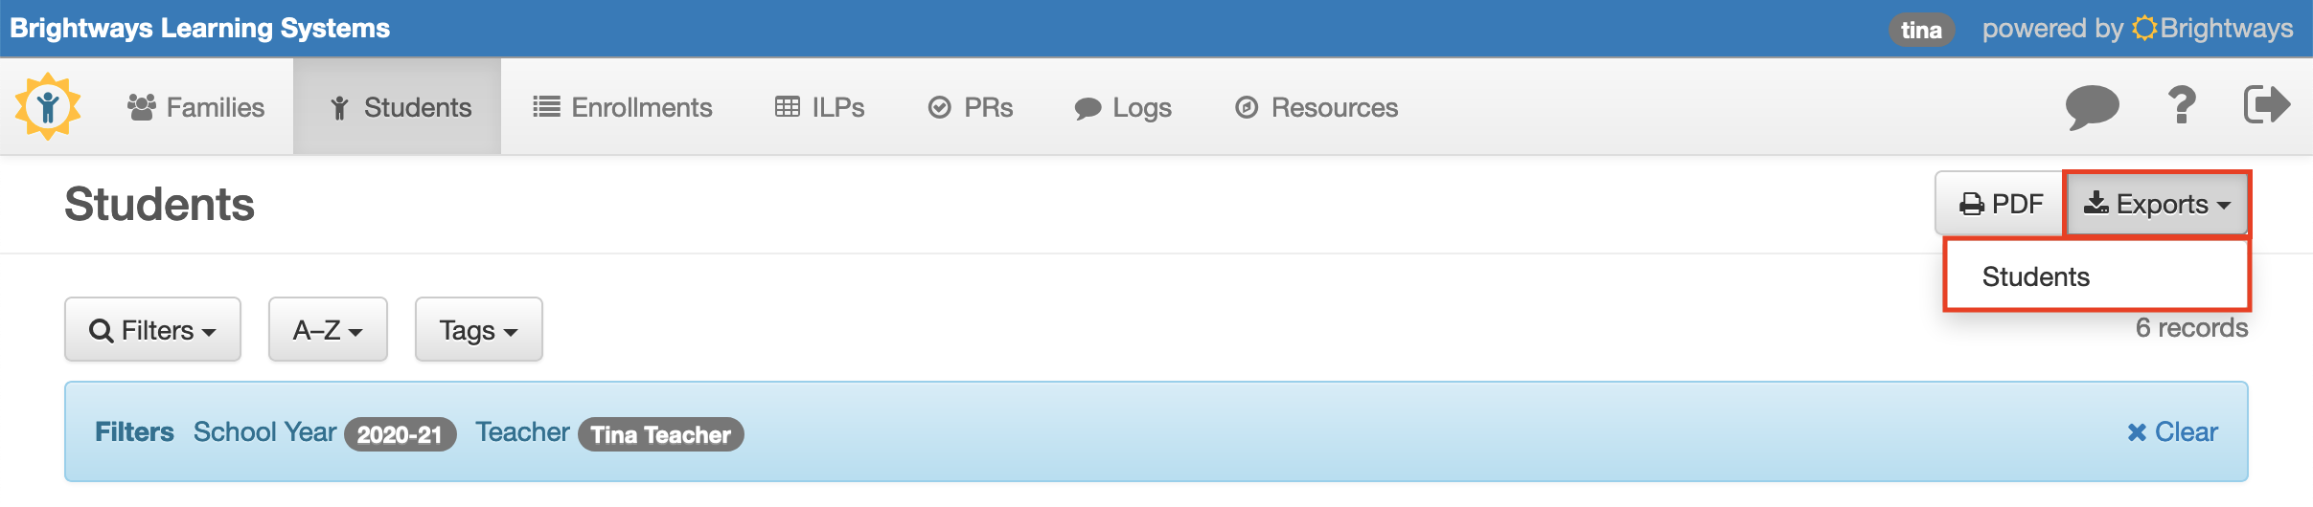Click the PDF print button

click(2000, 204)
